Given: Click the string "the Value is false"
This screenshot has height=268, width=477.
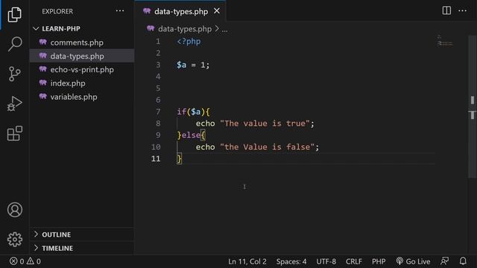Looking at the screenshot, I should (x=267, y=147).
